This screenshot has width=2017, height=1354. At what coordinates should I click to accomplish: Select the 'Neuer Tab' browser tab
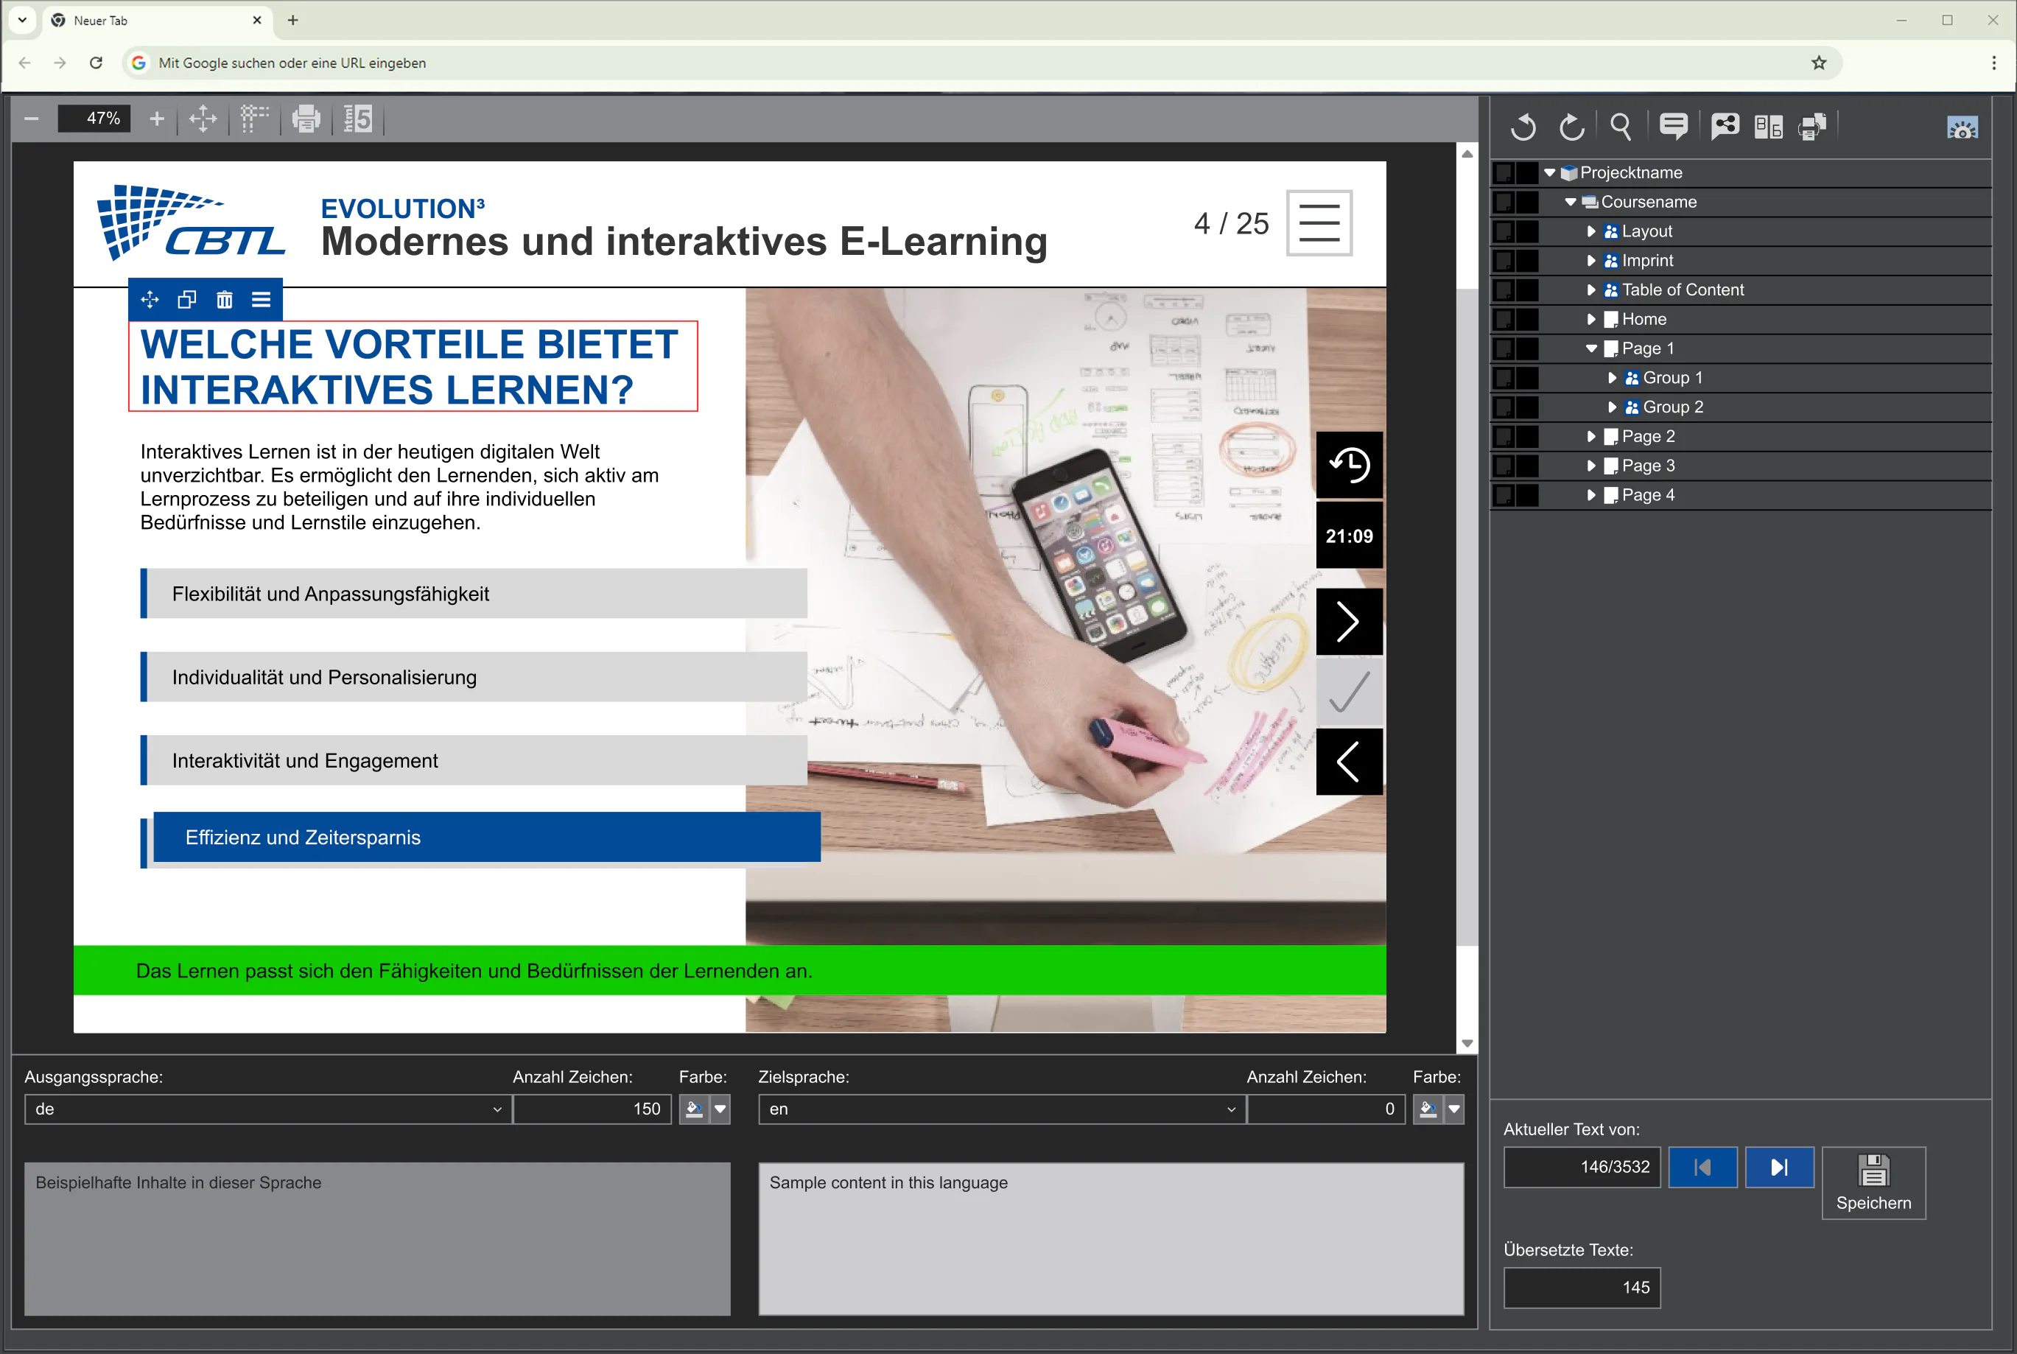coord(155,21)
